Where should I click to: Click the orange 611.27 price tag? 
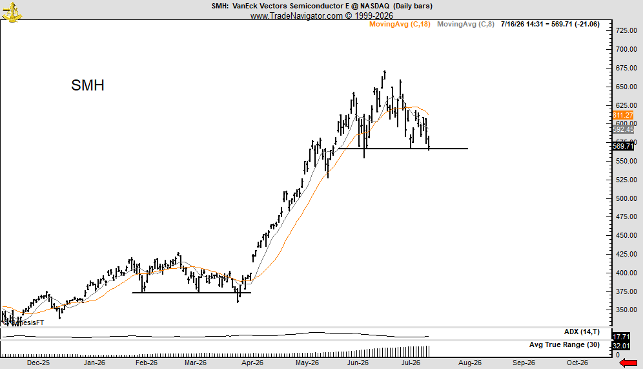click(x=623, y=115)
